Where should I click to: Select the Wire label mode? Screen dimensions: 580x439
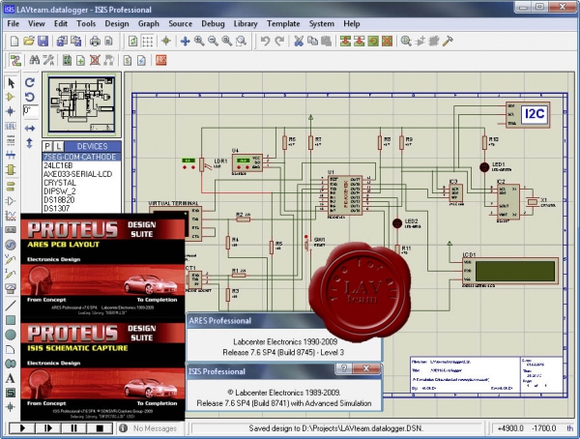click(11, 127)
